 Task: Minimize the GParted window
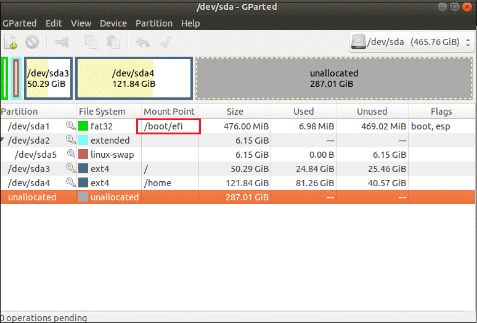(x=442, y=7)
